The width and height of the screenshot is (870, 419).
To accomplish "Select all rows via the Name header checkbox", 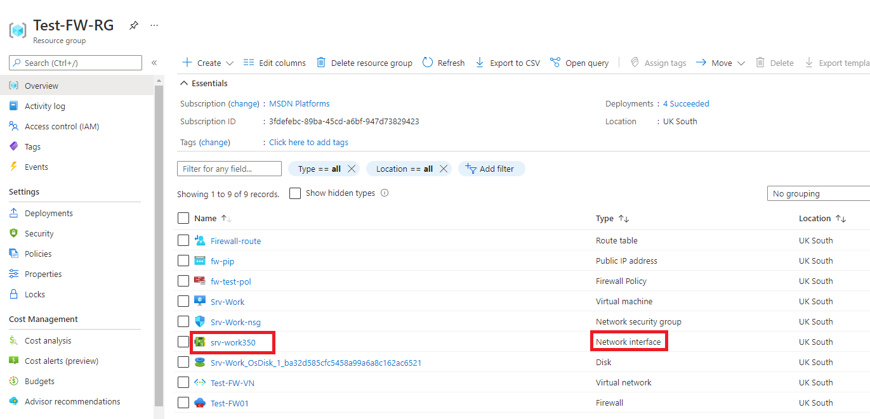I will click(x=183, y=218).
